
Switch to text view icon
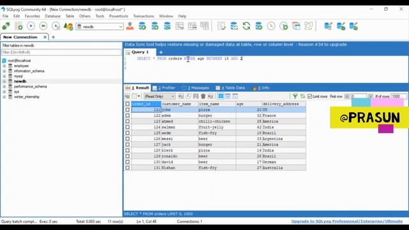235,96
